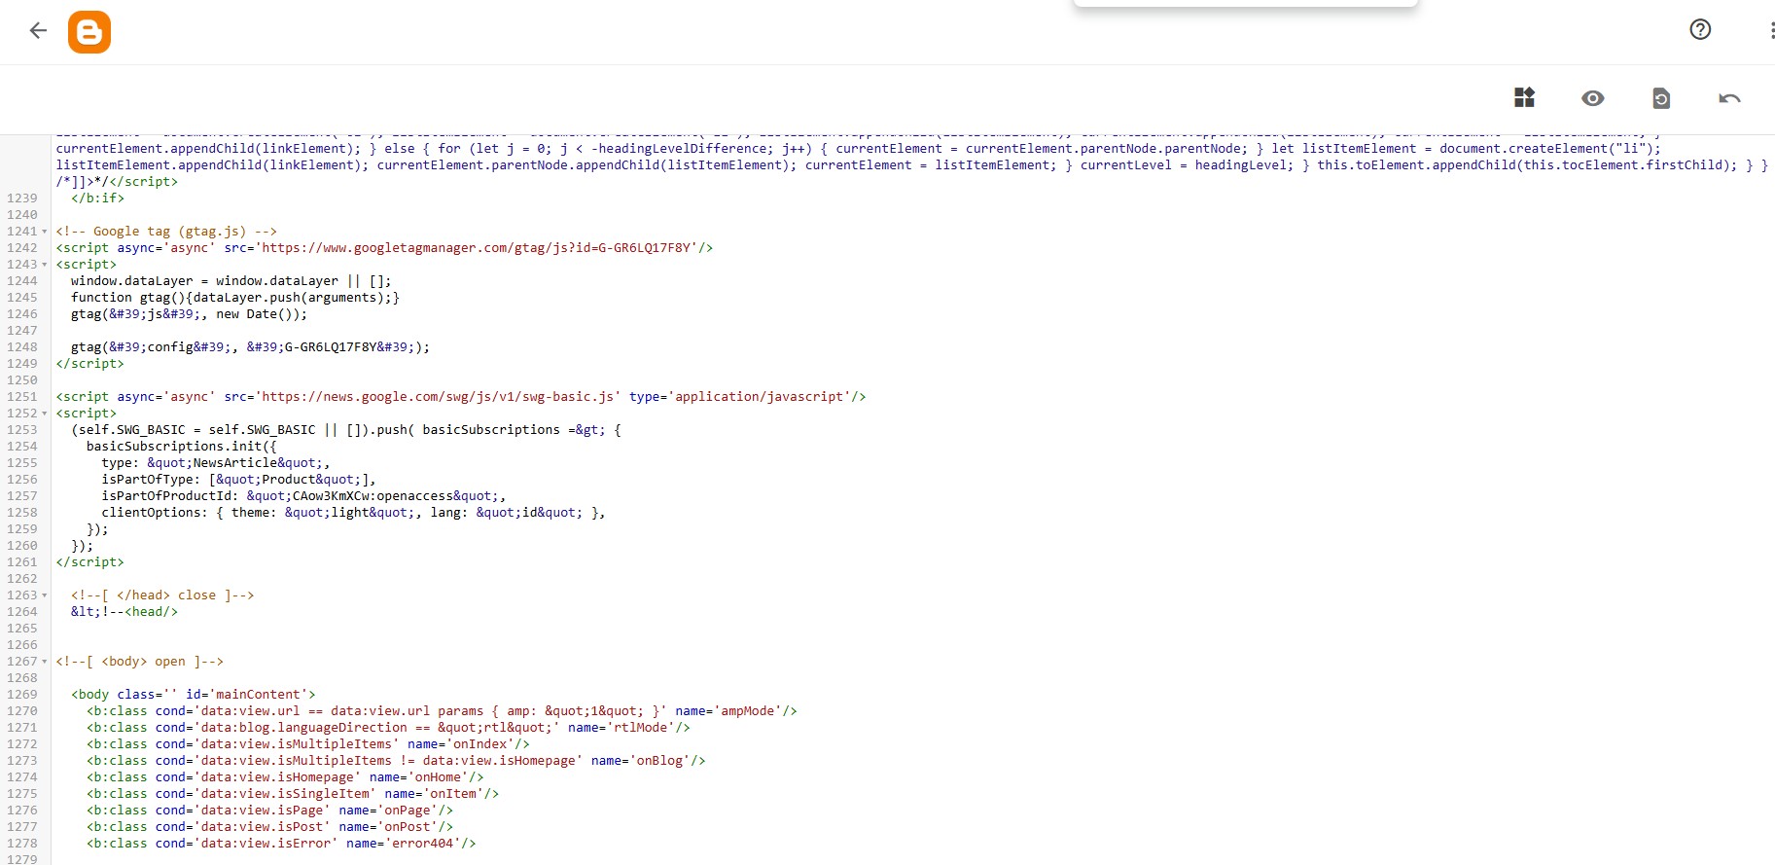The image size is (1775, 865).
Task: Click the b:class name='onPost' line
Action: [269, 827]
